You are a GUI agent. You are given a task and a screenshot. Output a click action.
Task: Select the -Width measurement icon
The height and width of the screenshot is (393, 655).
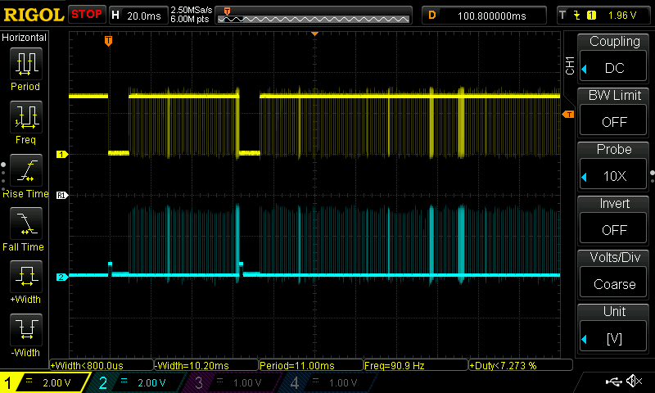tap(26, 329)
